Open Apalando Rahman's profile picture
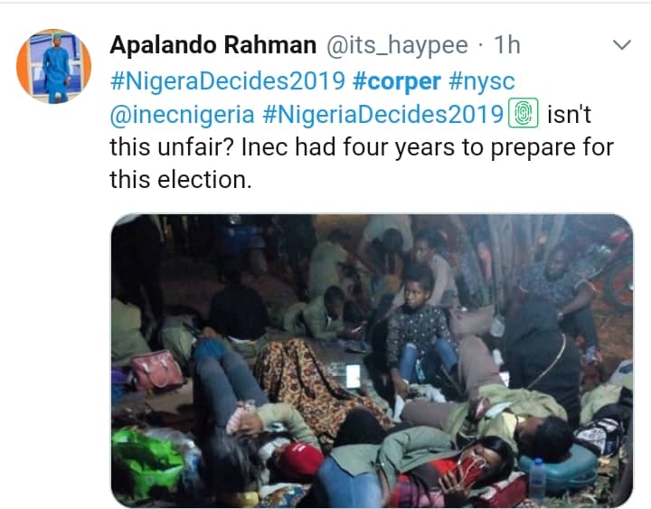This screenshot has width=651, height=509. (x=53, y=66)
